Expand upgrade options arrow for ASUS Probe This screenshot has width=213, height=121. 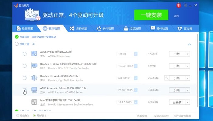point(187,54)
